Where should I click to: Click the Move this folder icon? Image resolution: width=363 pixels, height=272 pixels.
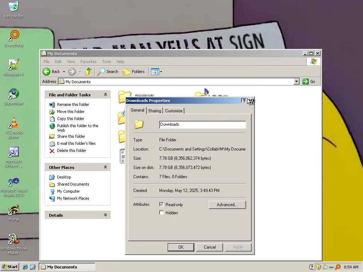(x=52, y=112)
